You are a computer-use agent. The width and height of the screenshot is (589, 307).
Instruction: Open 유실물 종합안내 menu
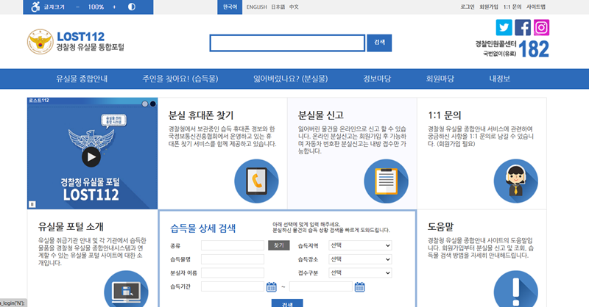pos(82,79)
